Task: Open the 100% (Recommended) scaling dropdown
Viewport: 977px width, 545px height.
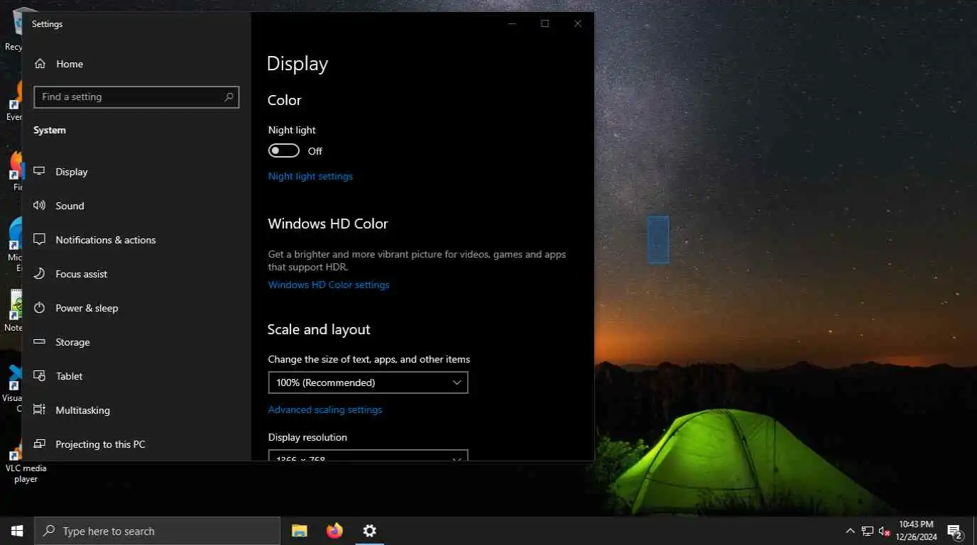Action: [x=368, y=382]
